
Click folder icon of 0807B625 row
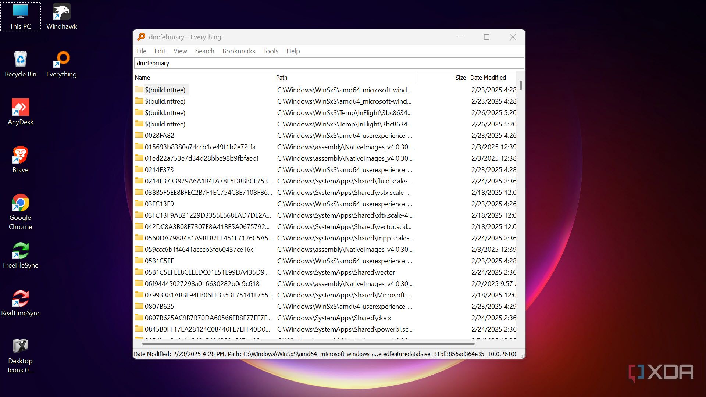click(139, 306)
